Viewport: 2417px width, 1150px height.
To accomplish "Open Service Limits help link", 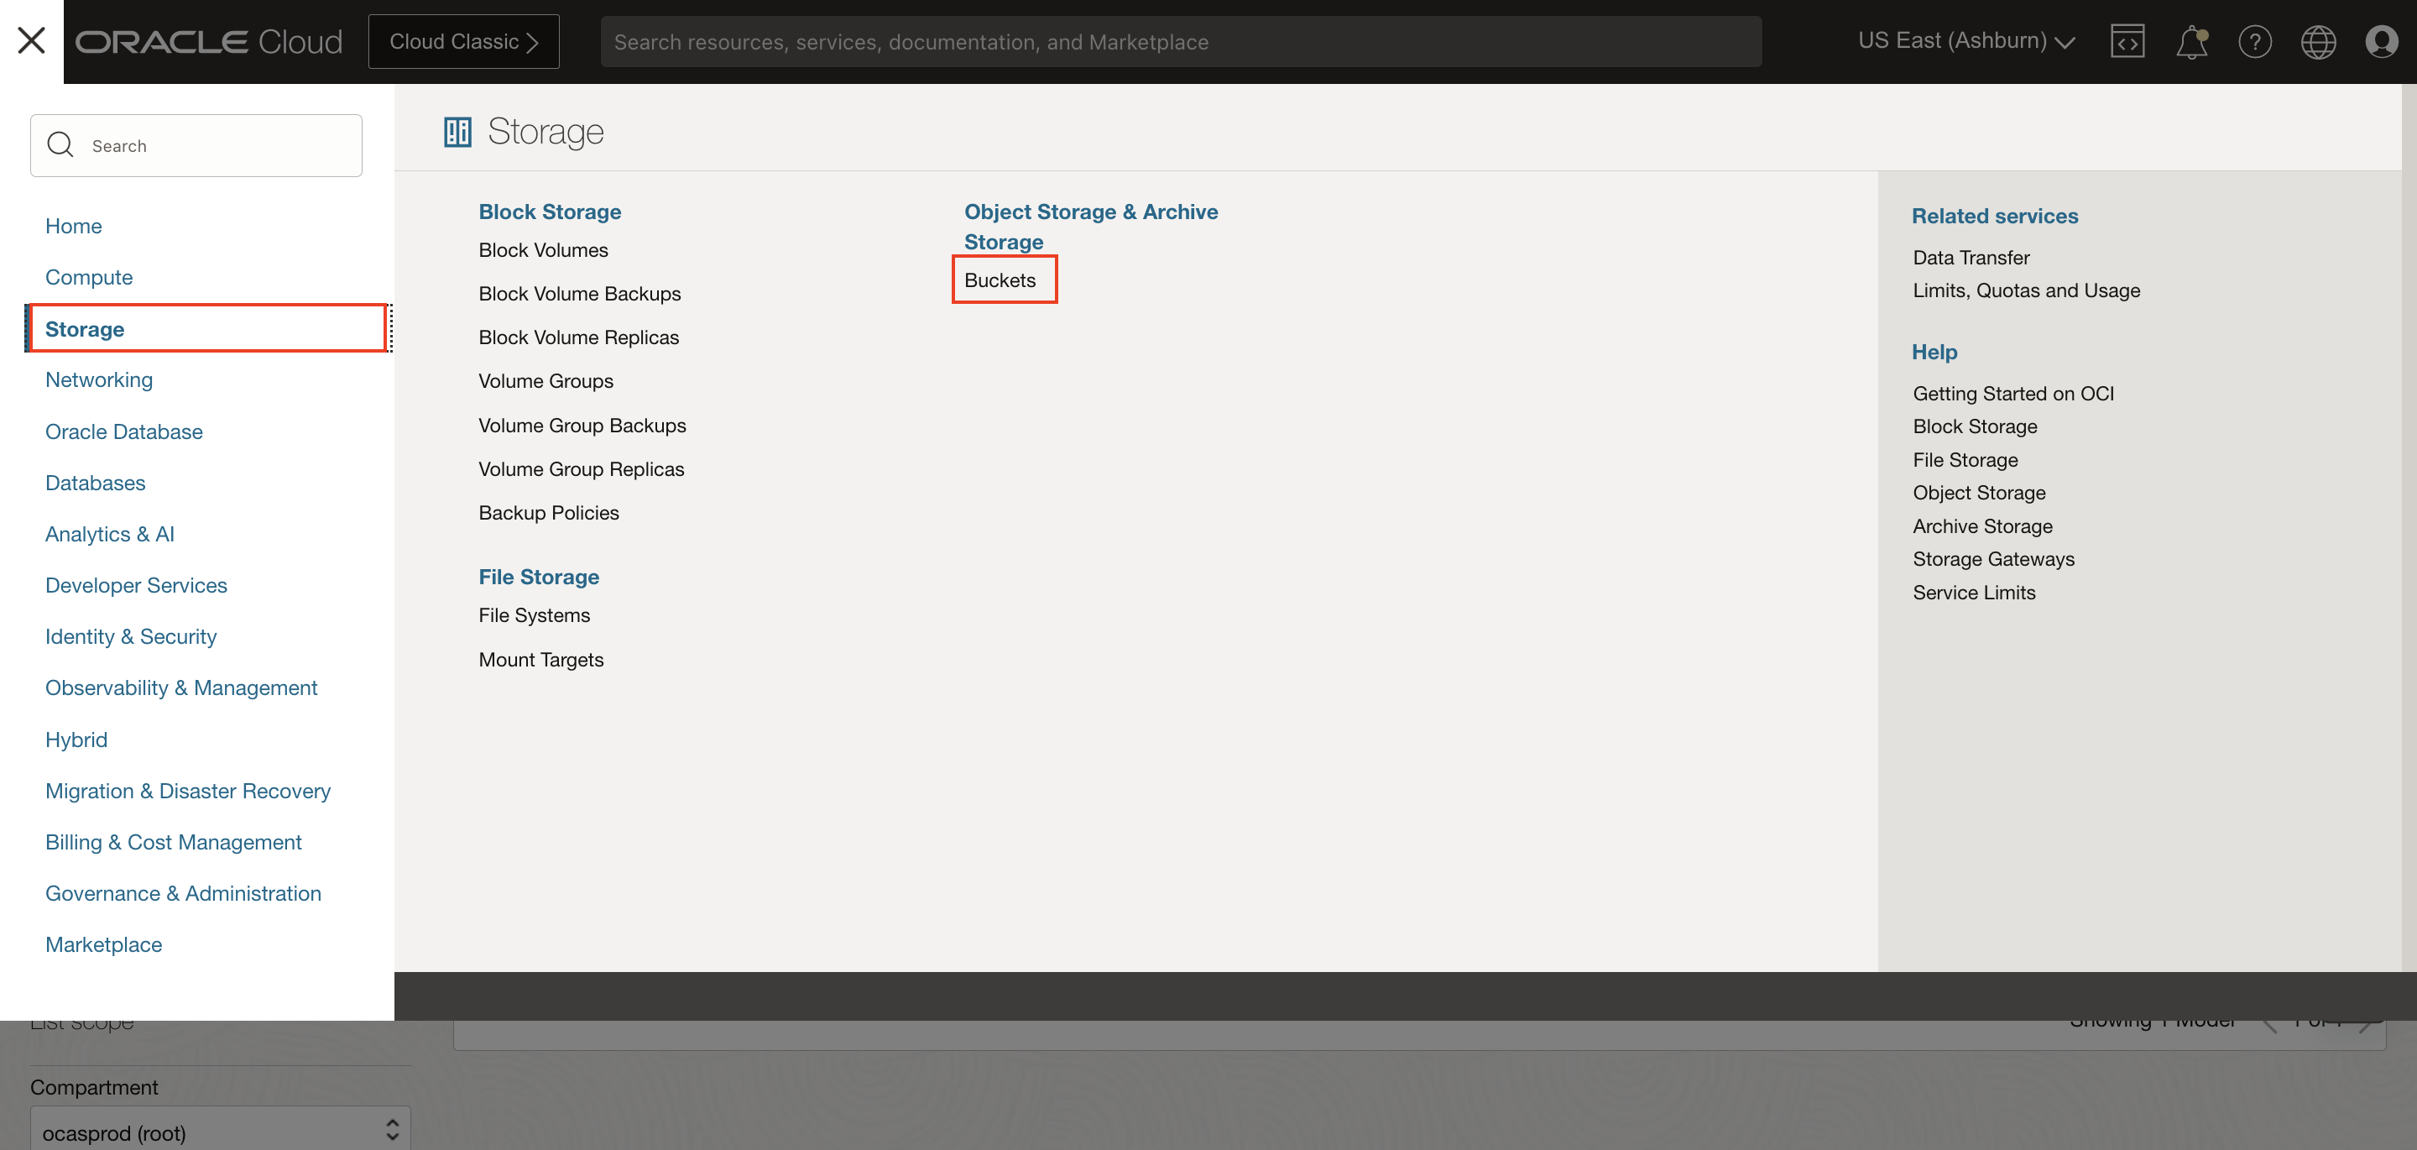I will [x=1974, y=593].
